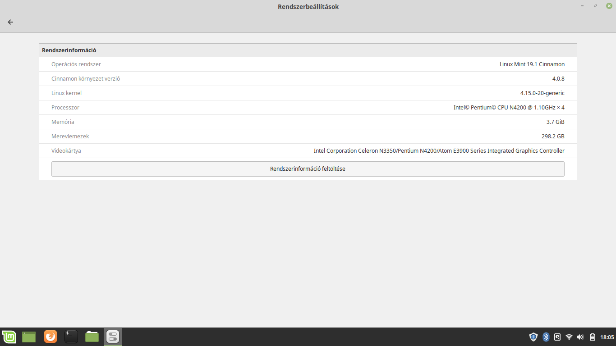
Task: Select the System Settings taskbar item
Action: (x=113, y=337)
